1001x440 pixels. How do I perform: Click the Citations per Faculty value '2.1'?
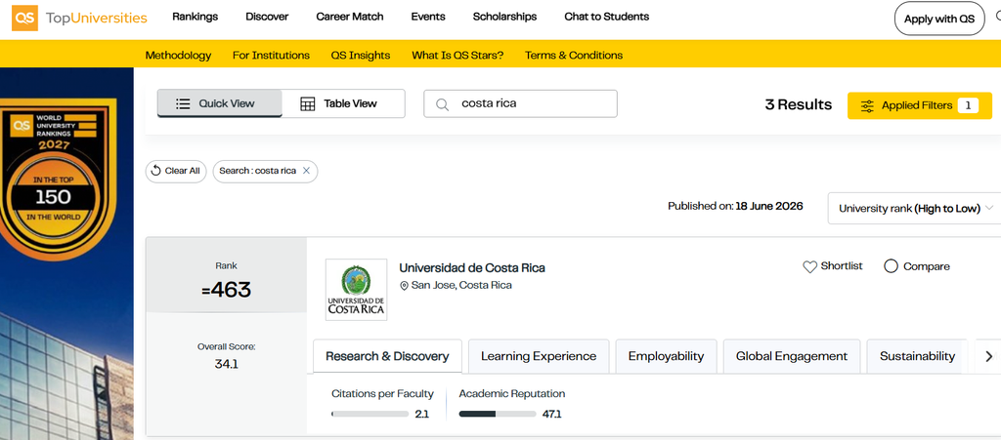pos(422,415)
